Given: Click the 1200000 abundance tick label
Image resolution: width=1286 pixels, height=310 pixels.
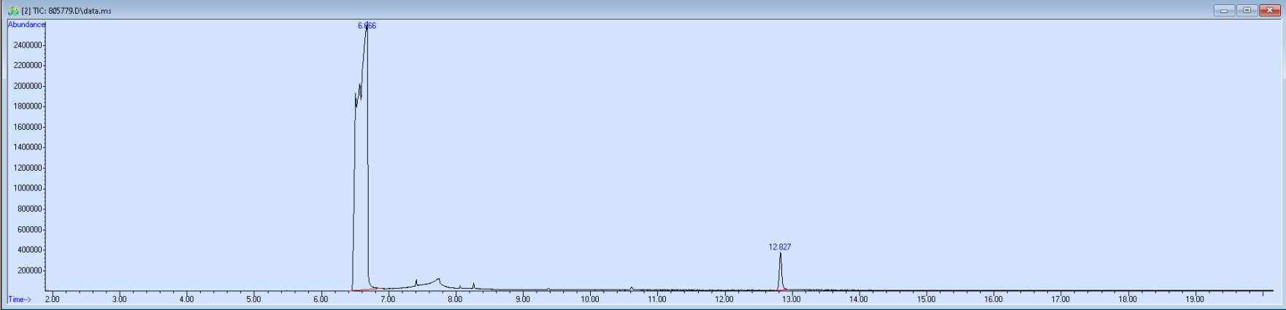Looking at the screenshot, I should (x=28, y=168).
